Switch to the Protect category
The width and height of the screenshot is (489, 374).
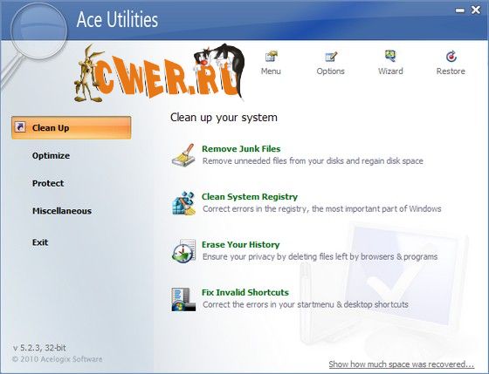[x=48, y=183]
